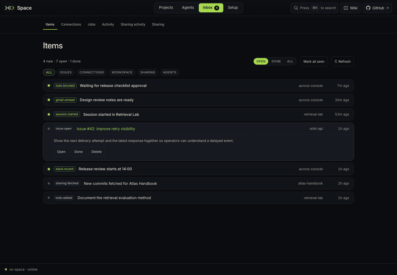397x275 pixels.
Task: Expand the 'New commits fetched for Atlas Handbook' item
Action: point(198,183)
